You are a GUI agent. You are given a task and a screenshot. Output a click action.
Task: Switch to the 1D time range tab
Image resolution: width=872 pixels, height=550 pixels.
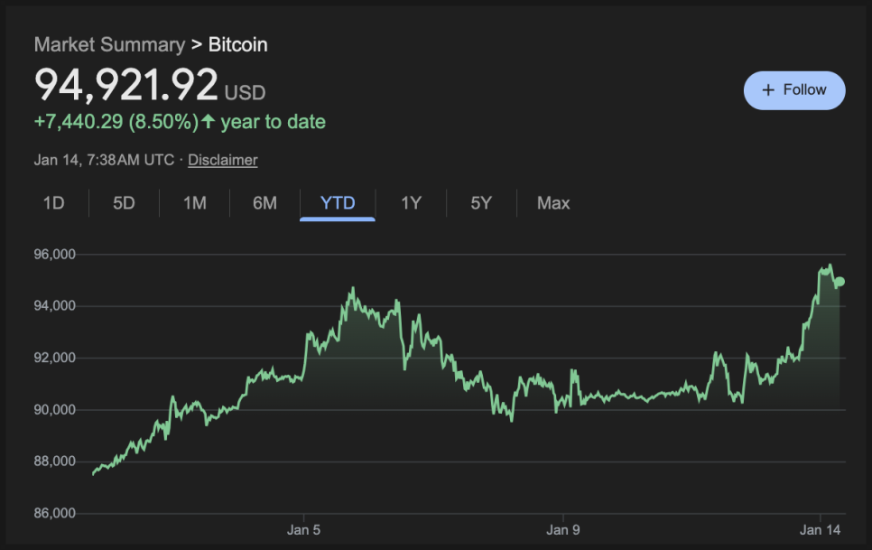[54, 203]
